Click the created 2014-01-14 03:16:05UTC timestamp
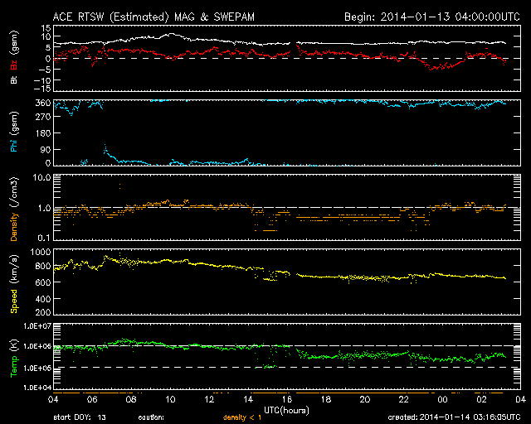This screenshot has width=531, height=424. [x=455, y=418]
